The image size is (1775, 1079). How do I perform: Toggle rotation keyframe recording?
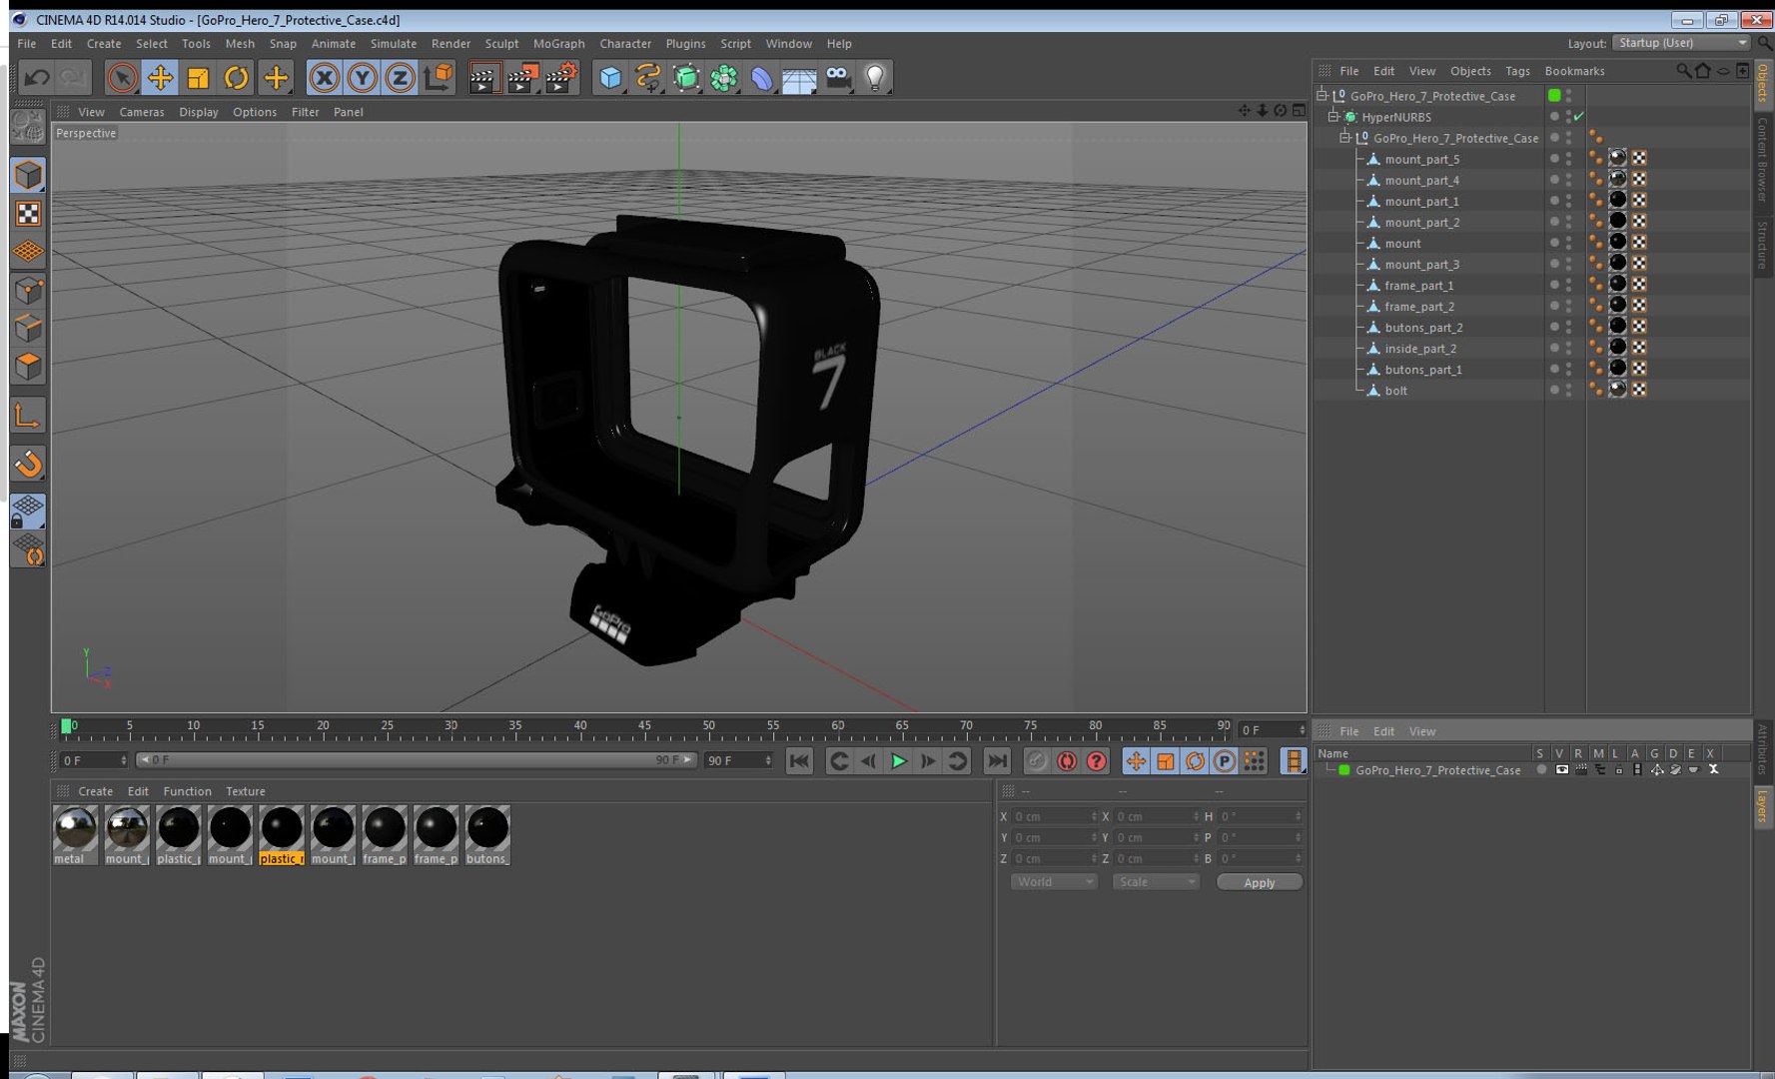(x=1195, y=761)
